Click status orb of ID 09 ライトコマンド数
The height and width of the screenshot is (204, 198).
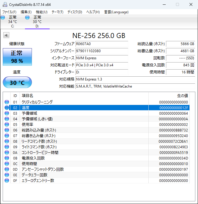click(7, 147)
